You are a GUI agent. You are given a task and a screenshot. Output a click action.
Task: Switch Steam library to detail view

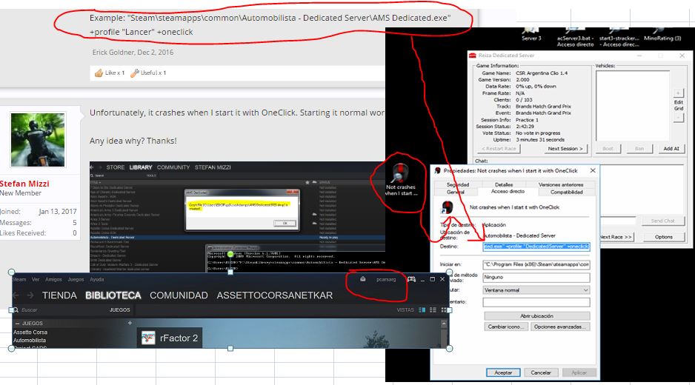[422, 310]
